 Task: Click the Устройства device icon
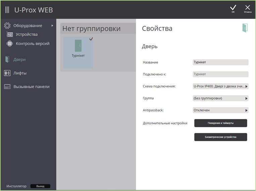tap(10, 35)
